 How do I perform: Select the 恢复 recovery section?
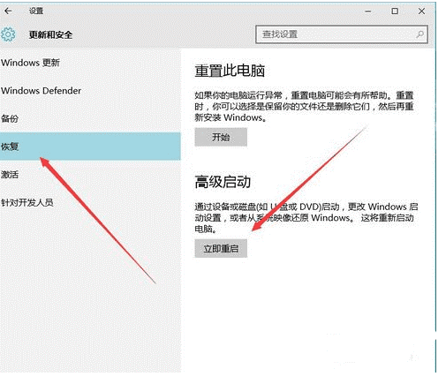pyautogui.click(x=90, y=147)
